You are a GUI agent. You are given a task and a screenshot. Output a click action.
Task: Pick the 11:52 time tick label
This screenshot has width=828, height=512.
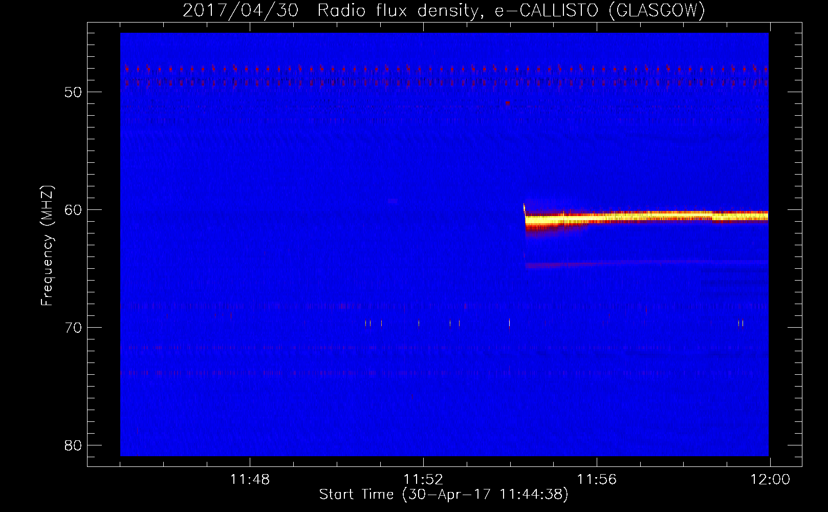pos(423,480)
